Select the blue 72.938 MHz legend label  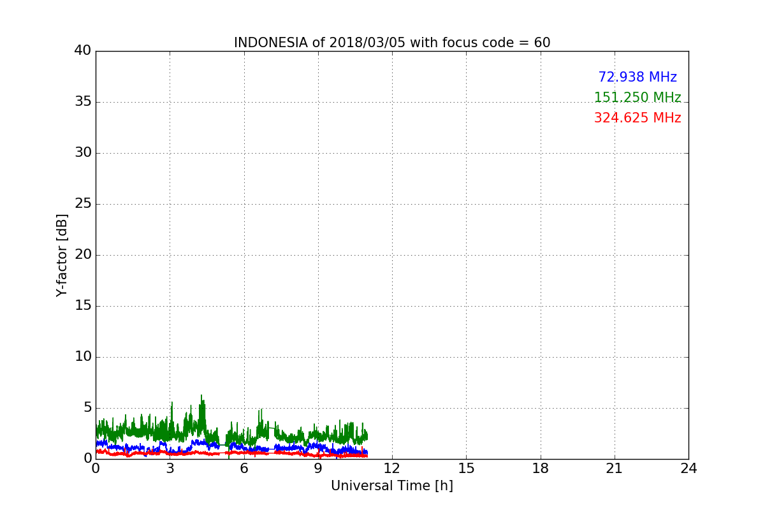click(637, 77)
